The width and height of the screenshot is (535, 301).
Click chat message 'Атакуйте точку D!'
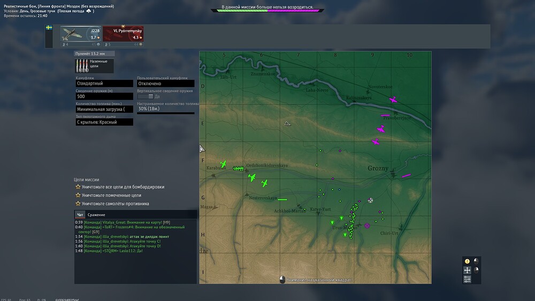pos(118,246)
